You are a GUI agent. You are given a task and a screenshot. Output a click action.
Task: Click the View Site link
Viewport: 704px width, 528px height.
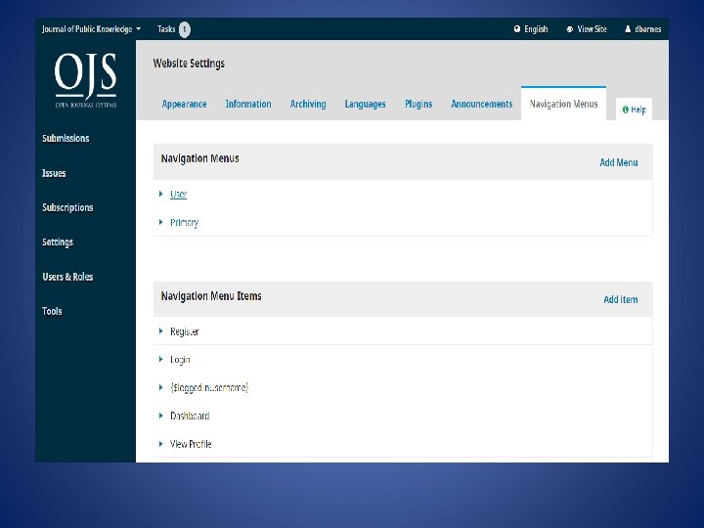587,29
